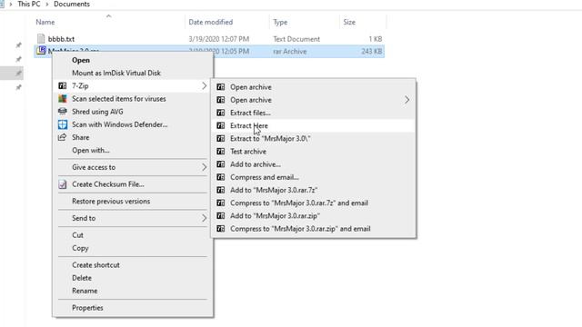
Task: Select Test archive option
Action: point(248,152)
